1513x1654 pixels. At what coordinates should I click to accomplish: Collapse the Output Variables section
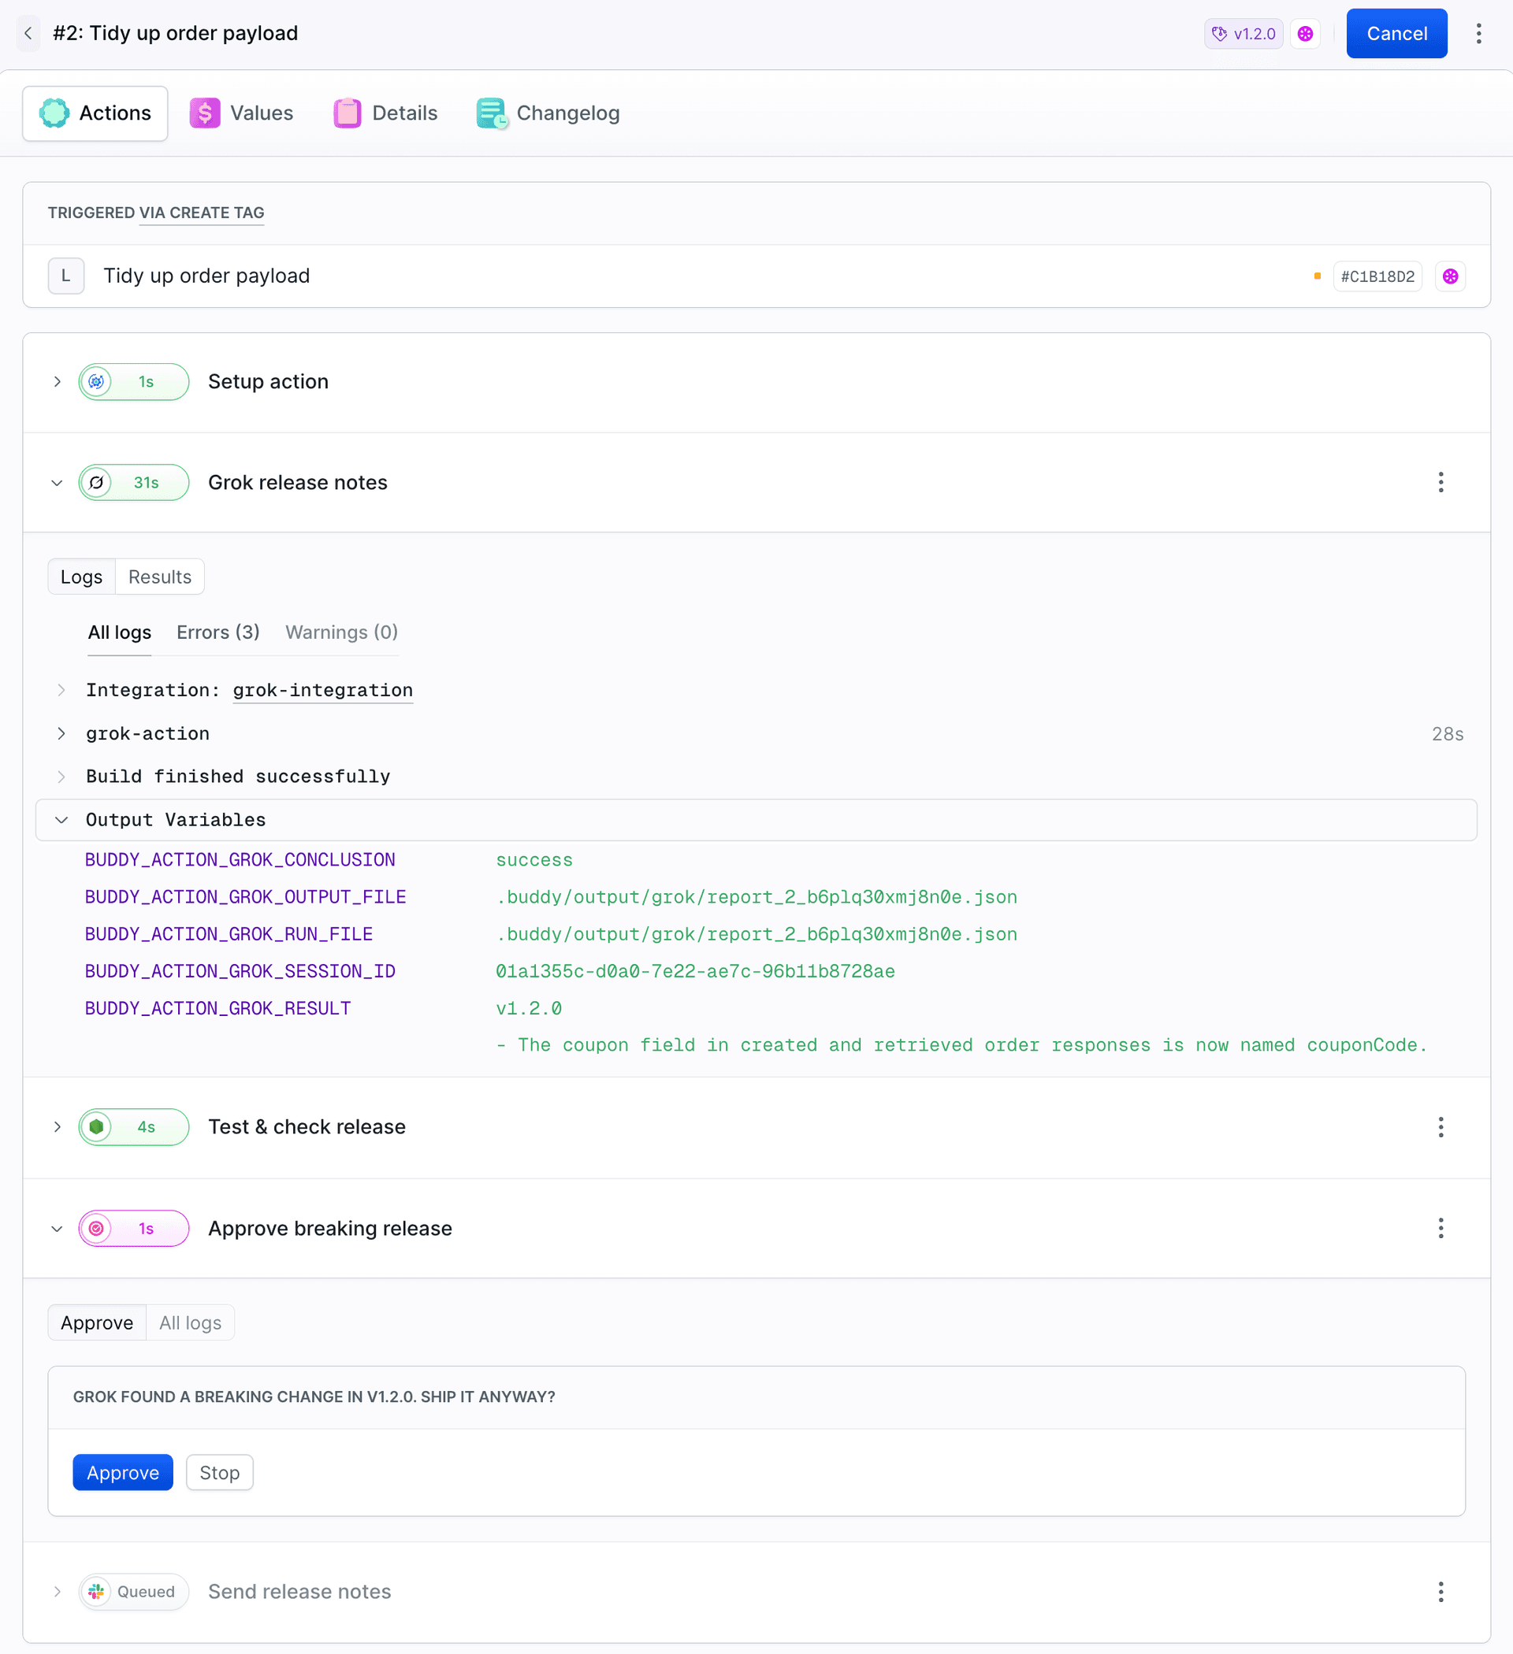tap(61, 820)
